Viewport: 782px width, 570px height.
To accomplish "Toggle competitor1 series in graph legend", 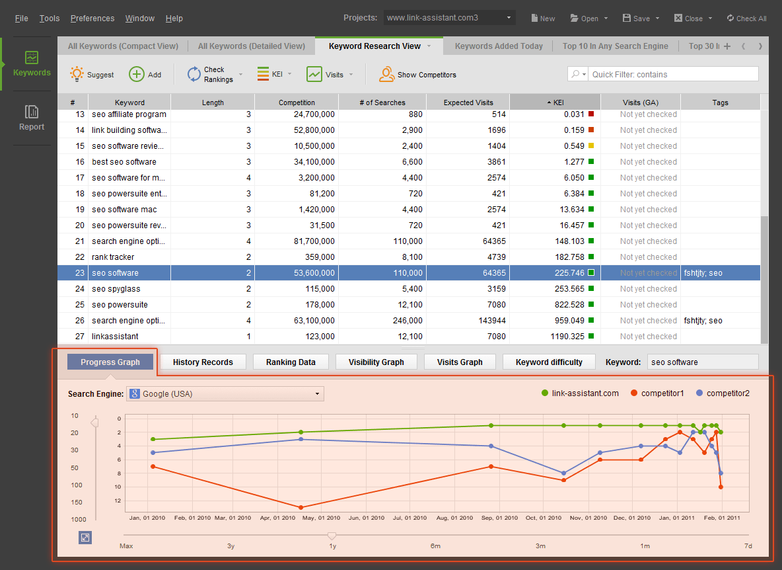I will click(x=657, y=393).
